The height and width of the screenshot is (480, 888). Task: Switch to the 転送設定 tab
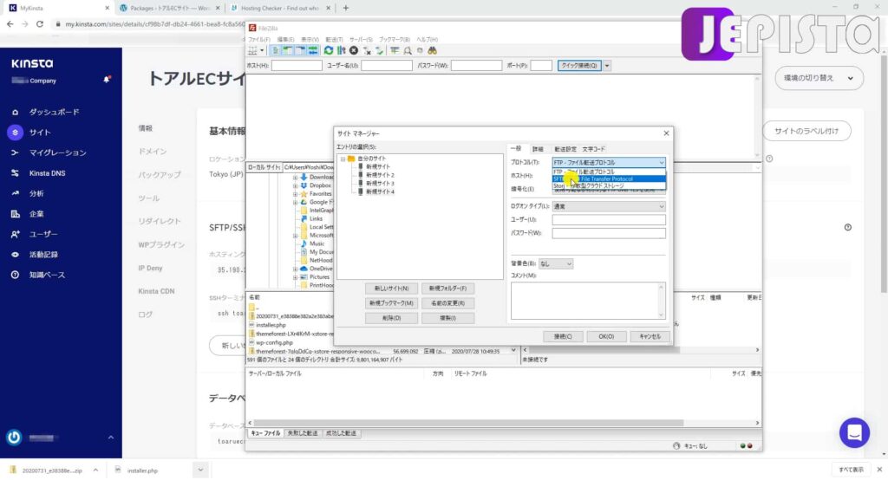tap(565, 149)
